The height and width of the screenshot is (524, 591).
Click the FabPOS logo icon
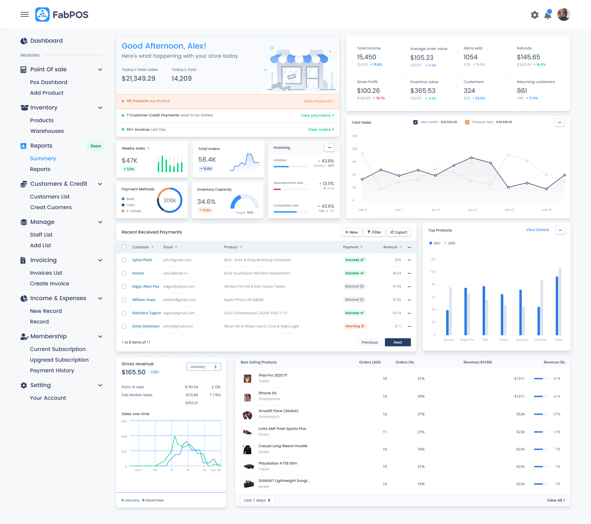tap(42, 14)
